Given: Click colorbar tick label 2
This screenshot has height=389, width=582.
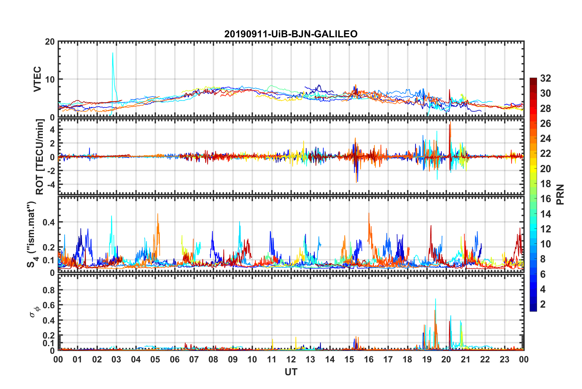Looking at the screenshot, I should pos(543,304).
